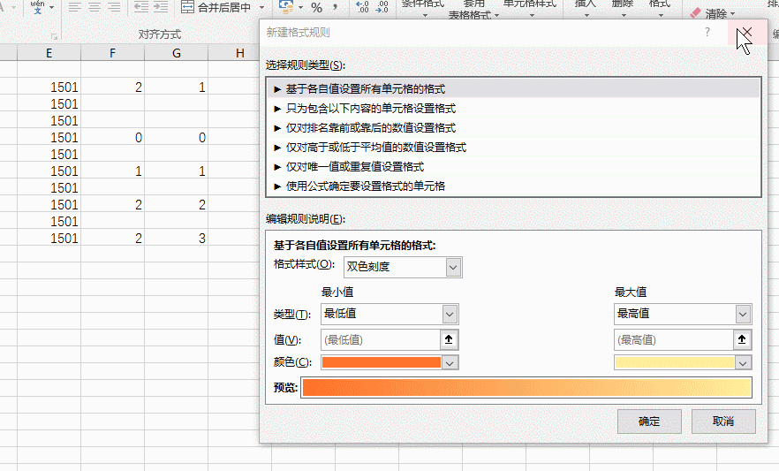Viewport: 779px width, 471px height.
Task: Select column F header
Action: 113,53
